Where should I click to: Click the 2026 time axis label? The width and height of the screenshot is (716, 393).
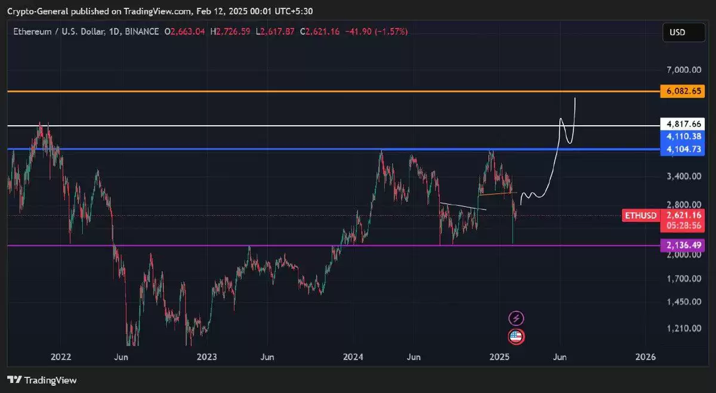[645, 357]
